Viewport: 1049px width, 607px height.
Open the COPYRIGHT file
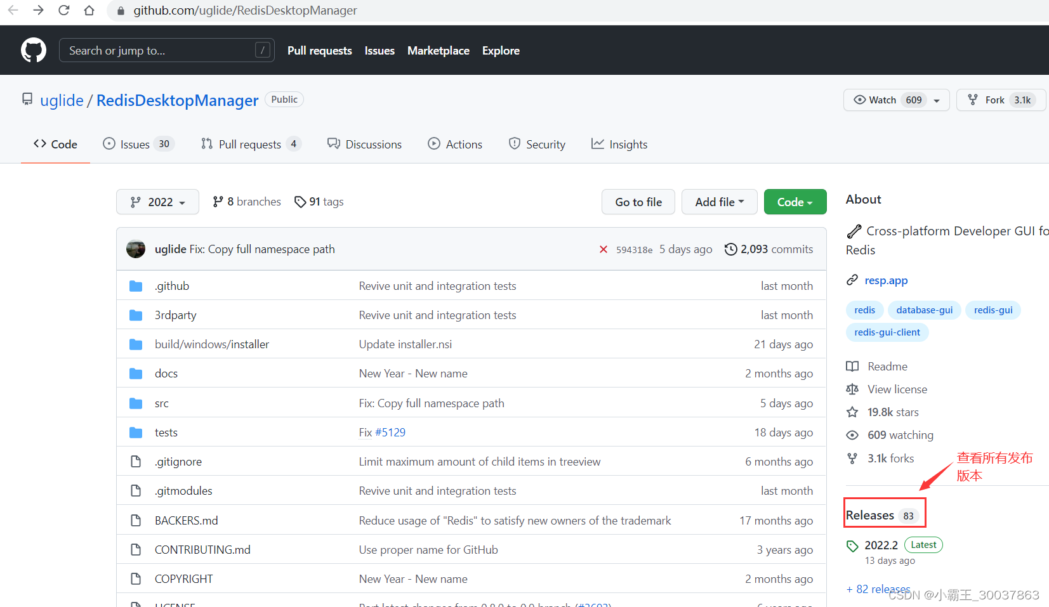point(183,579)
